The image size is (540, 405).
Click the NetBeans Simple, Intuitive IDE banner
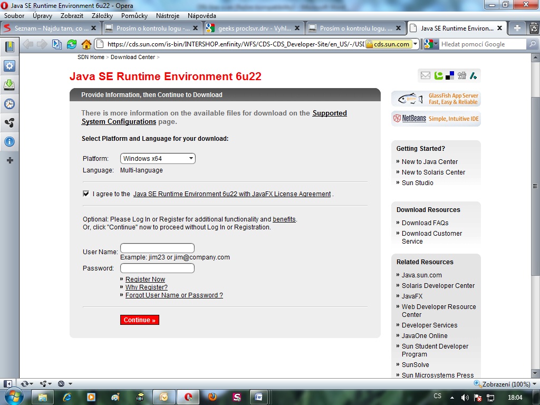tap(436, 119)
